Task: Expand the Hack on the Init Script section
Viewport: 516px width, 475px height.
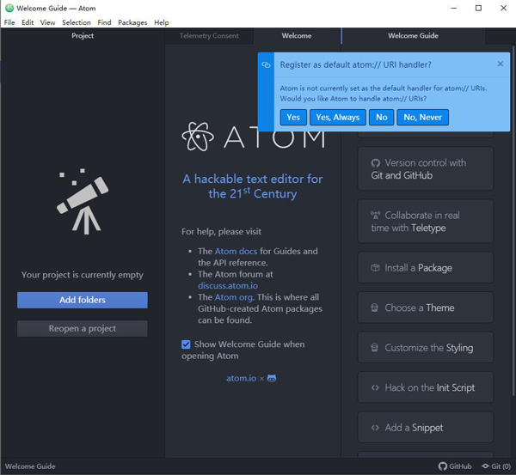Action: click(x=426, y=387)
